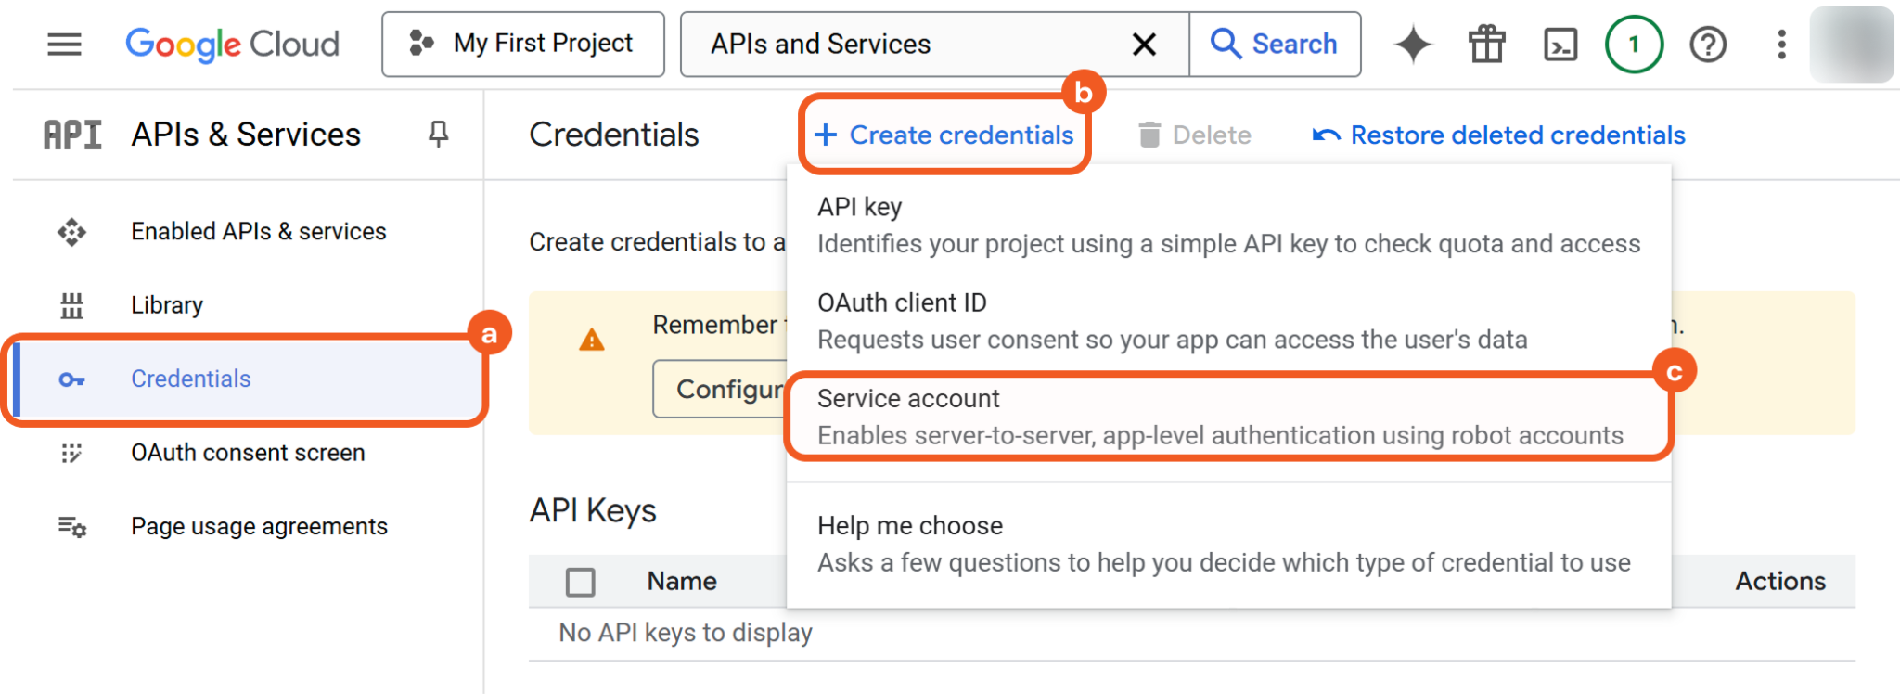The image size is (1900, 694).
Task: Open the My First Project selector
Action: click(x=523, y=45)
